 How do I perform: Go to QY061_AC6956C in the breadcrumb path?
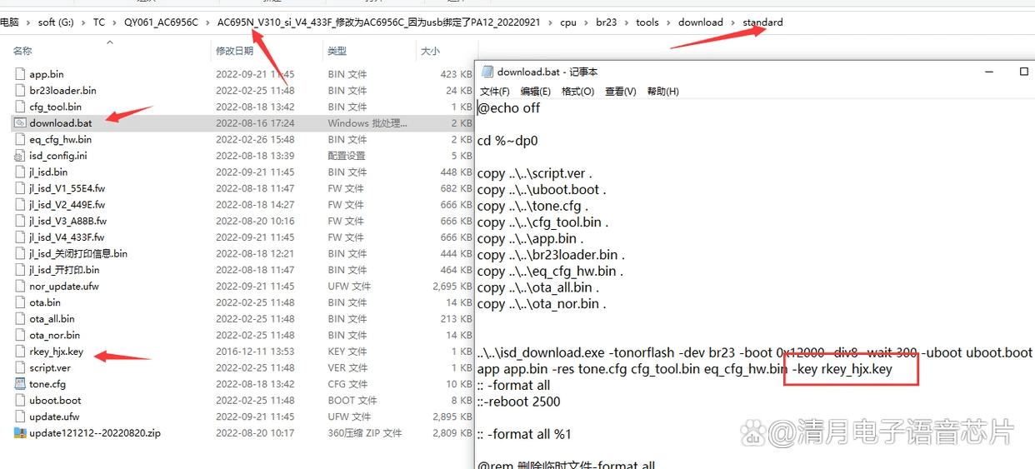click(x=161, y=22)
